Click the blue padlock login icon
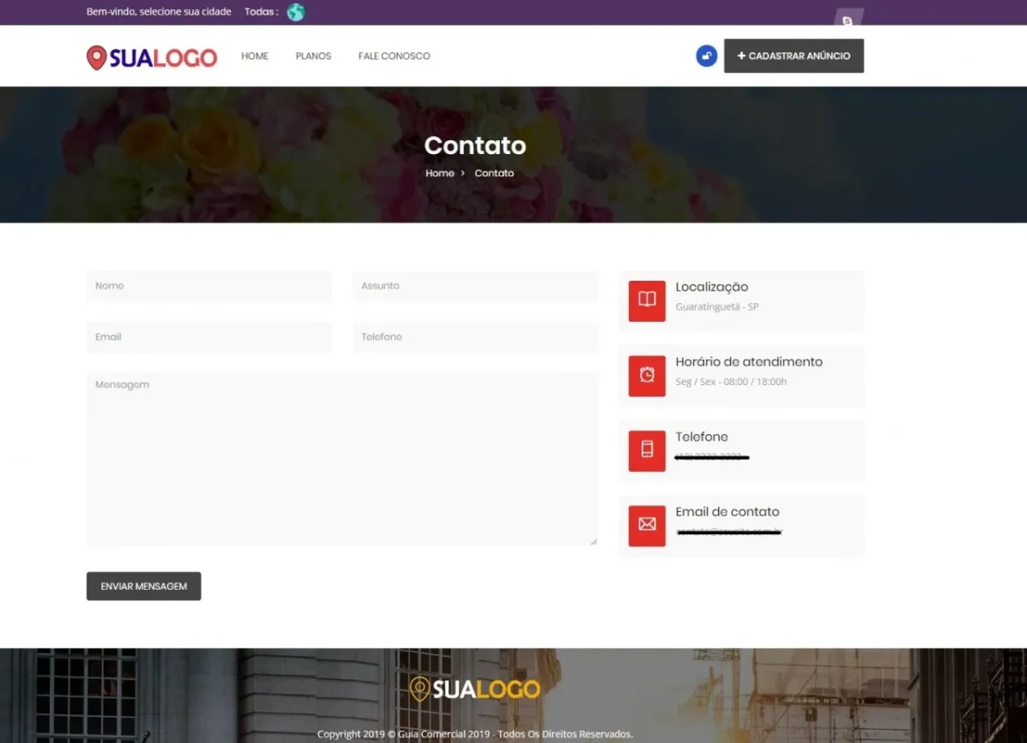 [x=705, y=55]
